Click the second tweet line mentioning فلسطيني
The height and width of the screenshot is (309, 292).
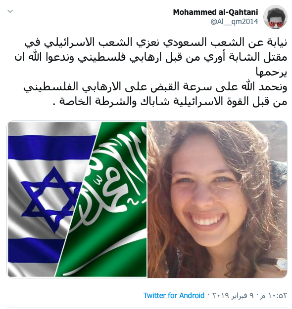151,57
